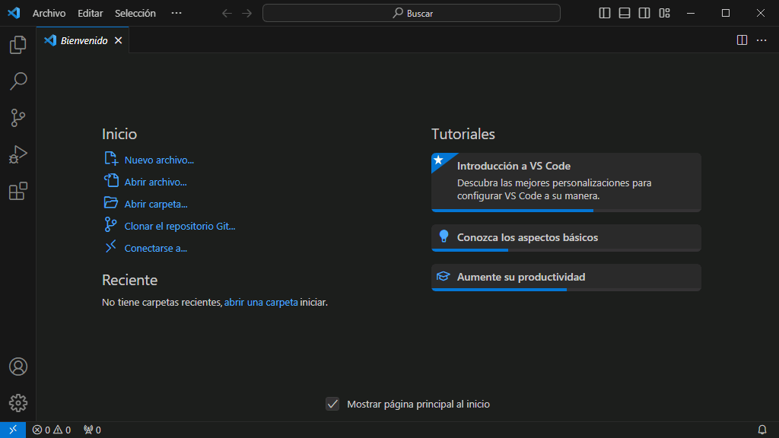Open the Editar menu
779x438 pixels.
point(90,14)
